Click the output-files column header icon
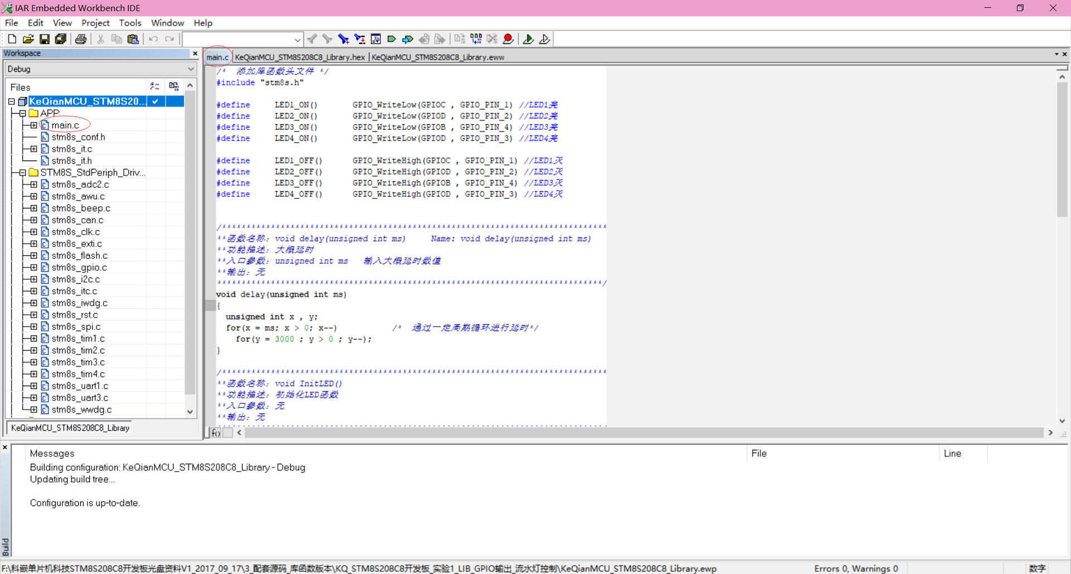This screenshot has height=574, width=1071. [174, 86]
